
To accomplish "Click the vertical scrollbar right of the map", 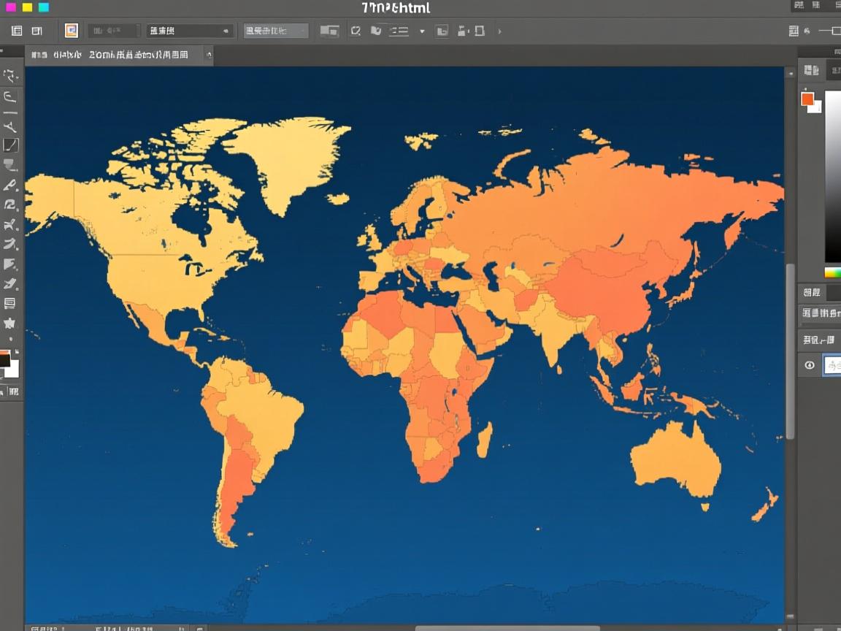I will (790, 351).
